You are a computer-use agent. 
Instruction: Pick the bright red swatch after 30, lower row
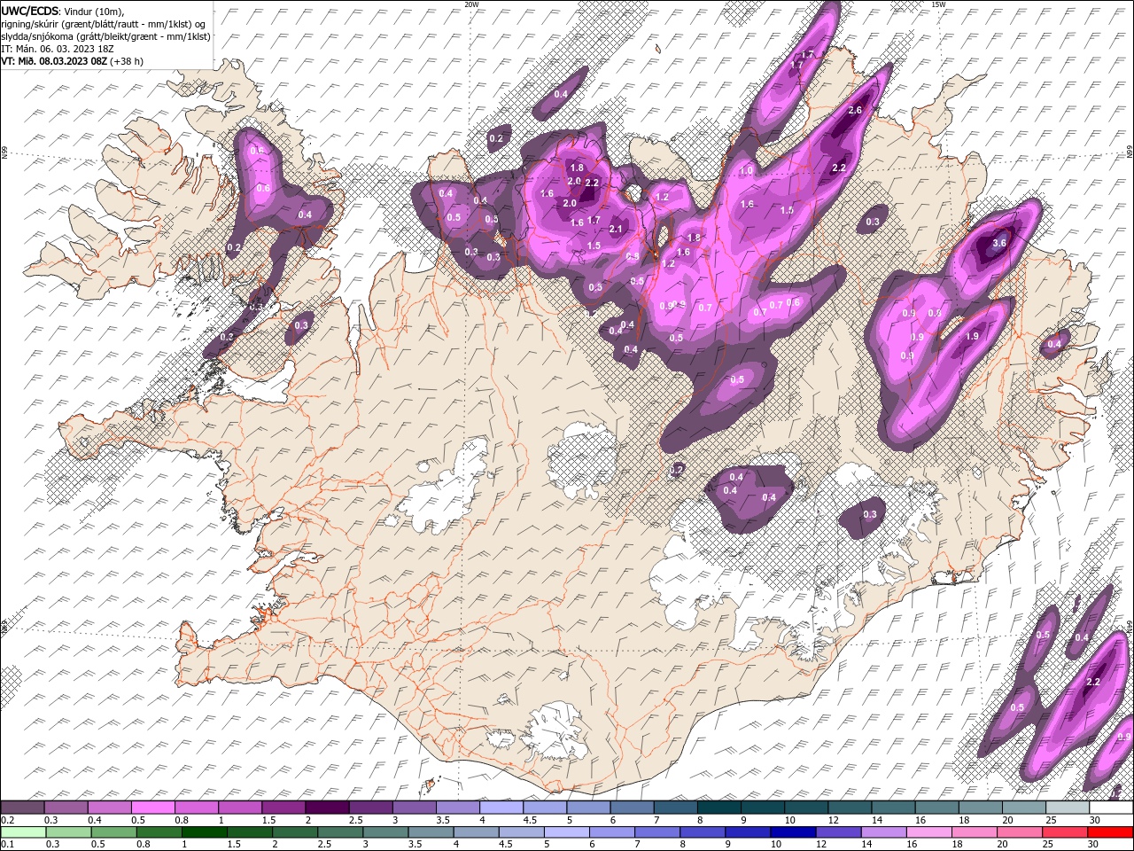pyautogui.click(x=1110, y=831)
